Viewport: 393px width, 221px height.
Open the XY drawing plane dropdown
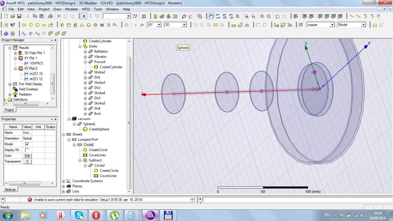pyautogui.click(x=159, y=25)
